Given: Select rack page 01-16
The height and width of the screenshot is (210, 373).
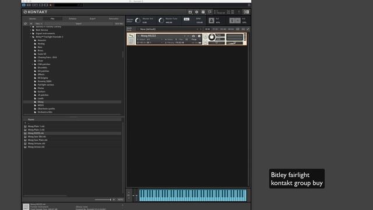Looking at the screenshot, I should [207, 29].
